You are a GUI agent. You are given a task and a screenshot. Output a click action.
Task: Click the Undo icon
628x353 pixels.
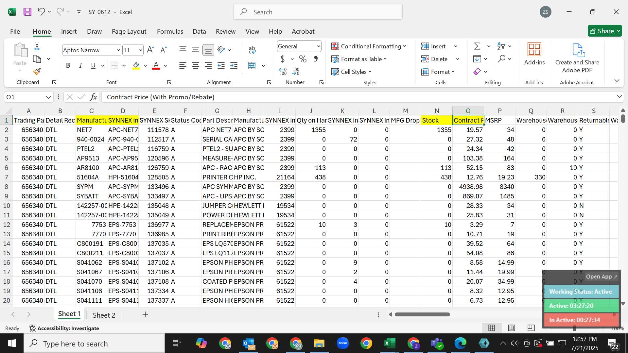[x=41, y=12]
